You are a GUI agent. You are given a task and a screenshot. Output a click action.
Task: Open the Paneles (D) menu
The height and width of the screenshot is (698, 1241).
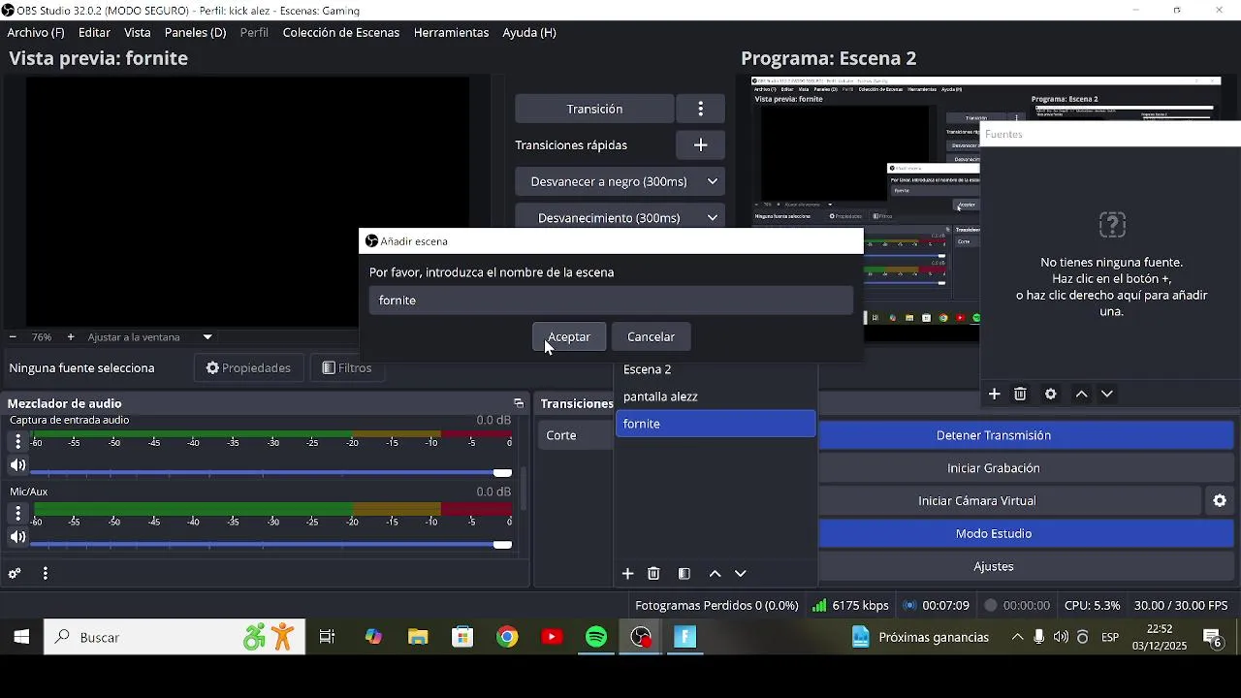pos(195,32)
